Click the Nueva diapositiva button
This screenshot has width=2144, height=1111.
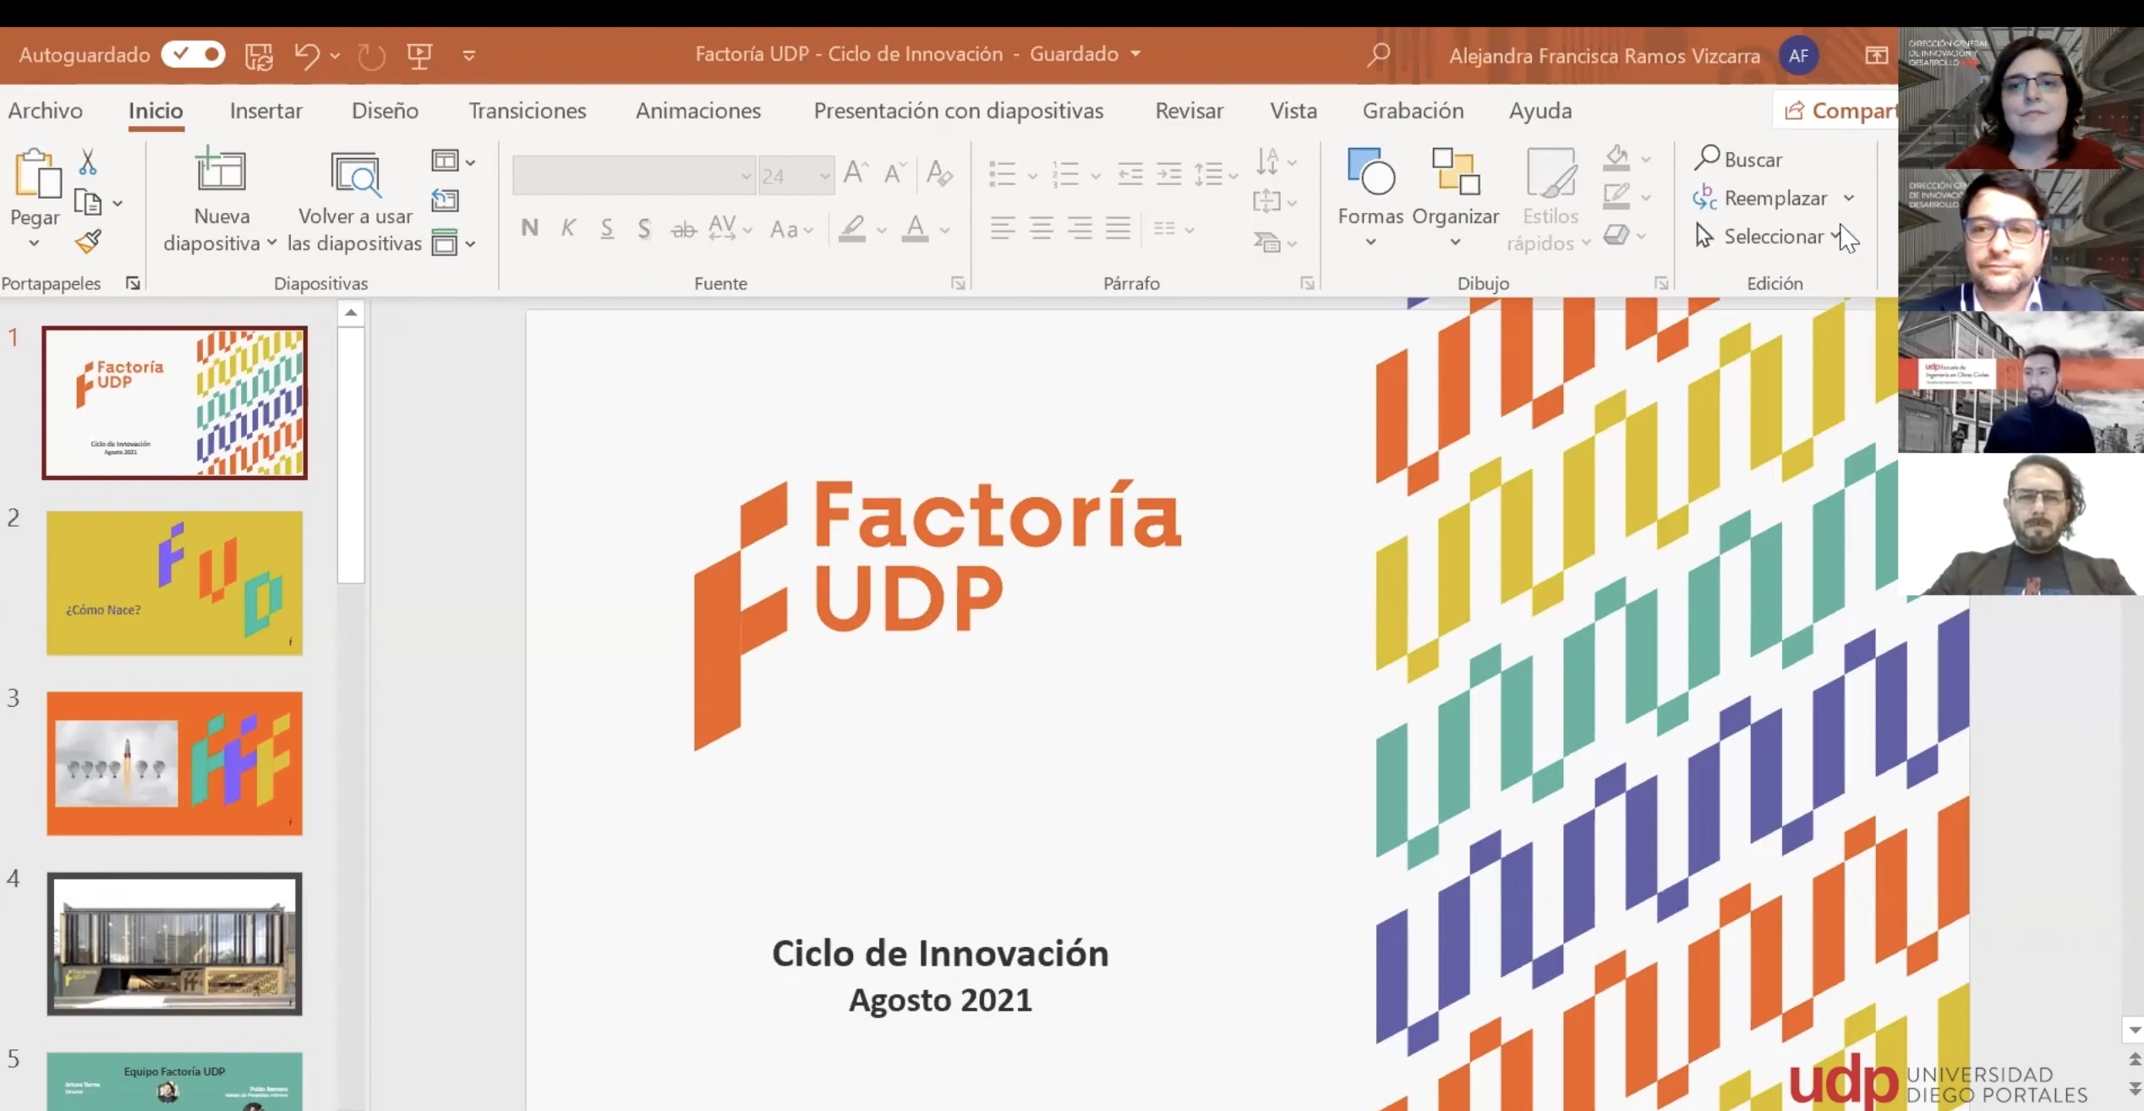click(x=221, y=201)
